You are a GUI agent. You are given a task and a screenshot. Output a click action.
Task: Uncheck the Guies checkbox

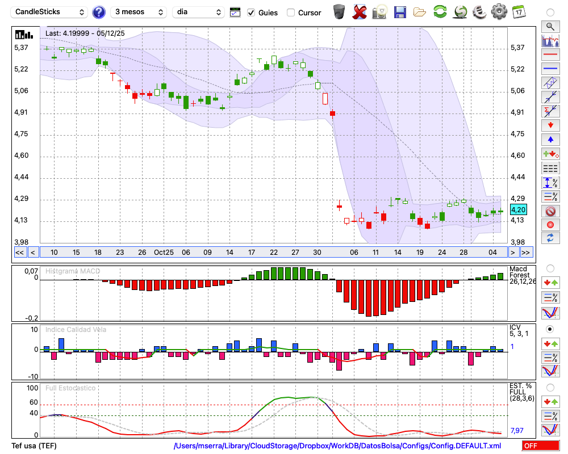tap(251, 12)
